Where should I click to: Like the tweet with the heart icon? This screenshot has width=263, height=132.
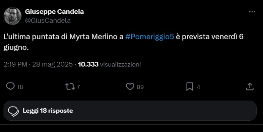(130, 87)
